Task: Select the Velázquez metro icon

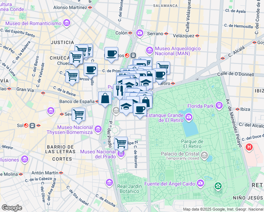Action: (197, 36)
